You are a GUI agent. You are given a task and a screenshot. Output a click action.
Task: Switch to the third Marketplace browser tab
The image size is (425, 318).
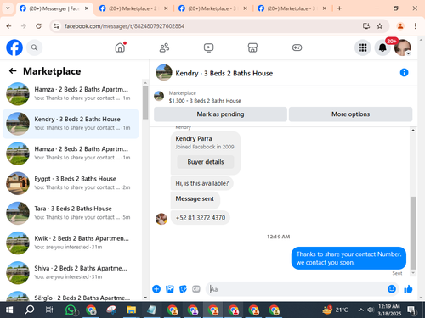(212, 8)
